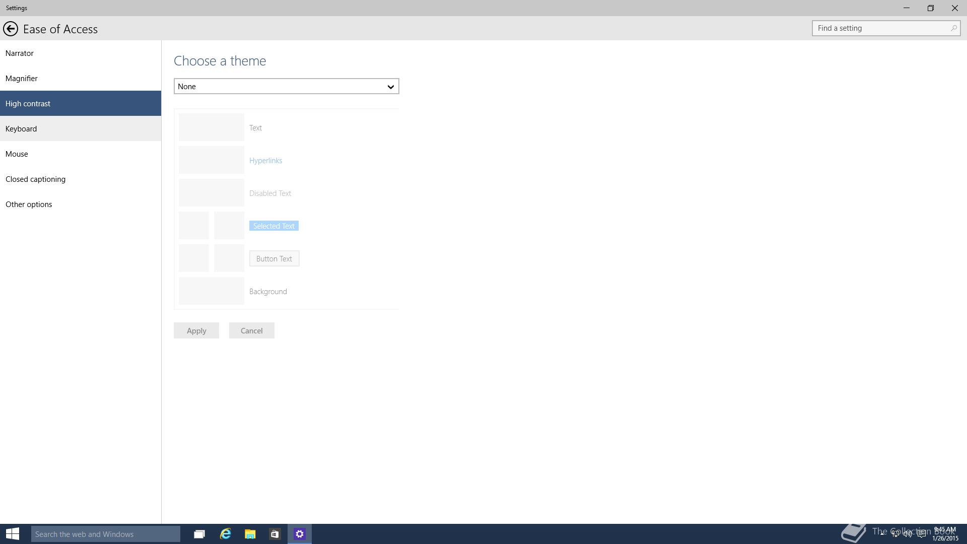Go to Mouse settings
This screenshot has height=544, width=967.
pyautogui.click(x=81, y=154)
